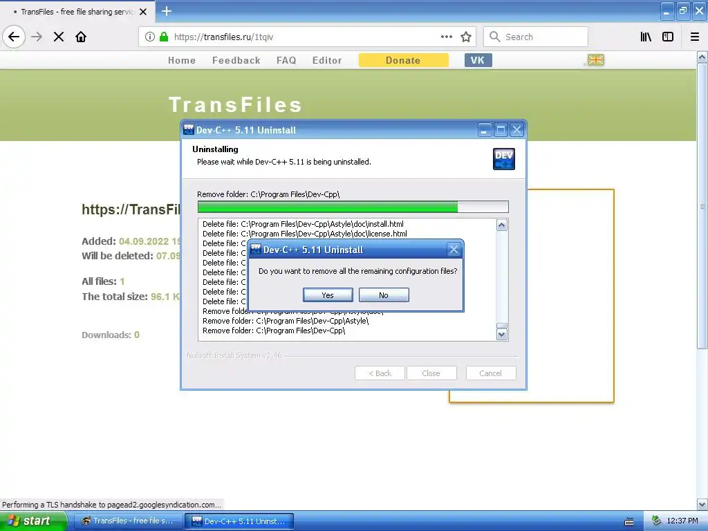Select log line for install.html

(x=303, y=224)
